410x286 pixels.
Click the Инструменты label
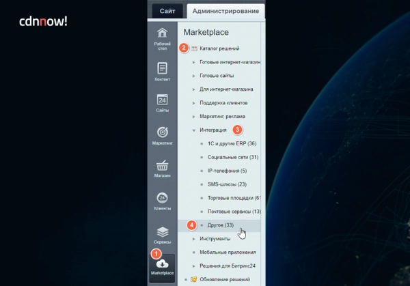[215, 238]
